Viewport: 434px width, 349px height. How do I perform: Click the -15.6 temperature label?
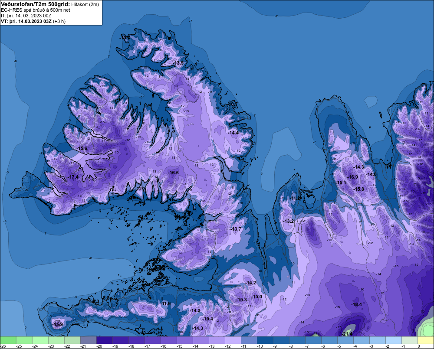[82, 148]
